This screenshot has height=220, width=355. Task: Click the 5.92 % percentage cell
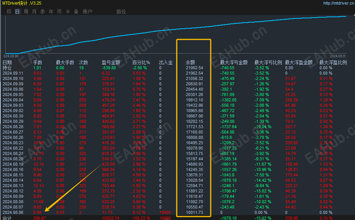(139, 186)
